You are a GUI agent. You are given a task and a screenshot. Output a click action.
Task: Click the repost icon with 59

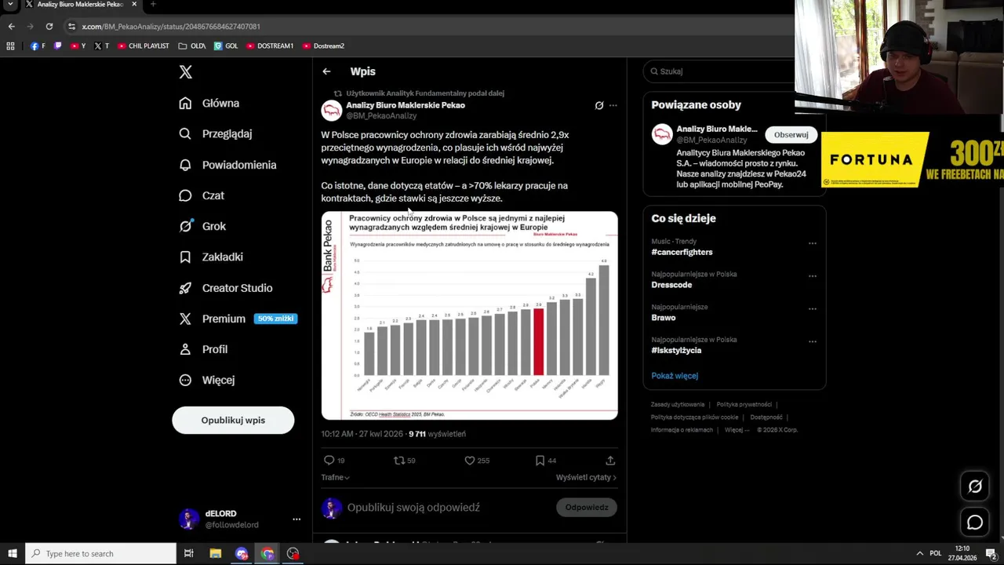click(x=404, y=461)
